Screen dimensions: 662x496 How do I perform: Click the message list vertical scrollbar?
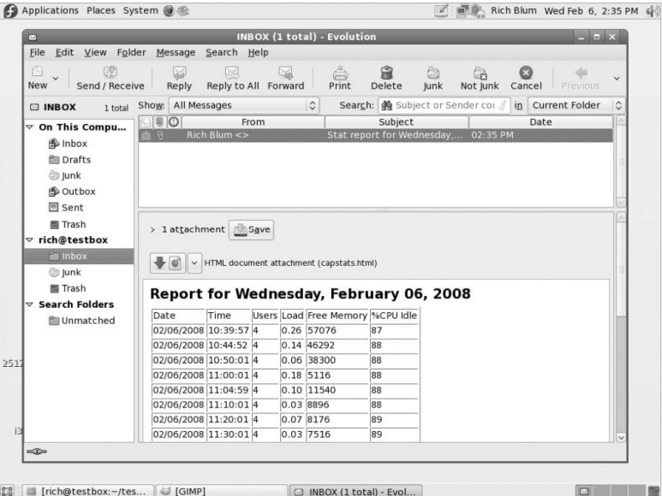[x=621, y=162]
